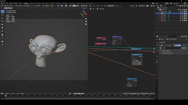Screen dimensions: 188x105
Task: Click the viewport zoom magnifier icon
Action: pyautogui.click(x=86, y=19)
